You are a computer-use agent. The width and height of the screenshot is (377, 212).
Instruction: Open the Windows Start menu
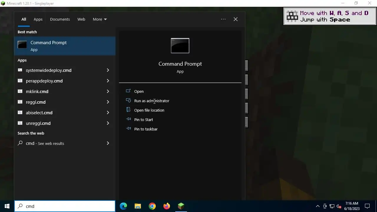pyautogui.click(x=7, y=206)
